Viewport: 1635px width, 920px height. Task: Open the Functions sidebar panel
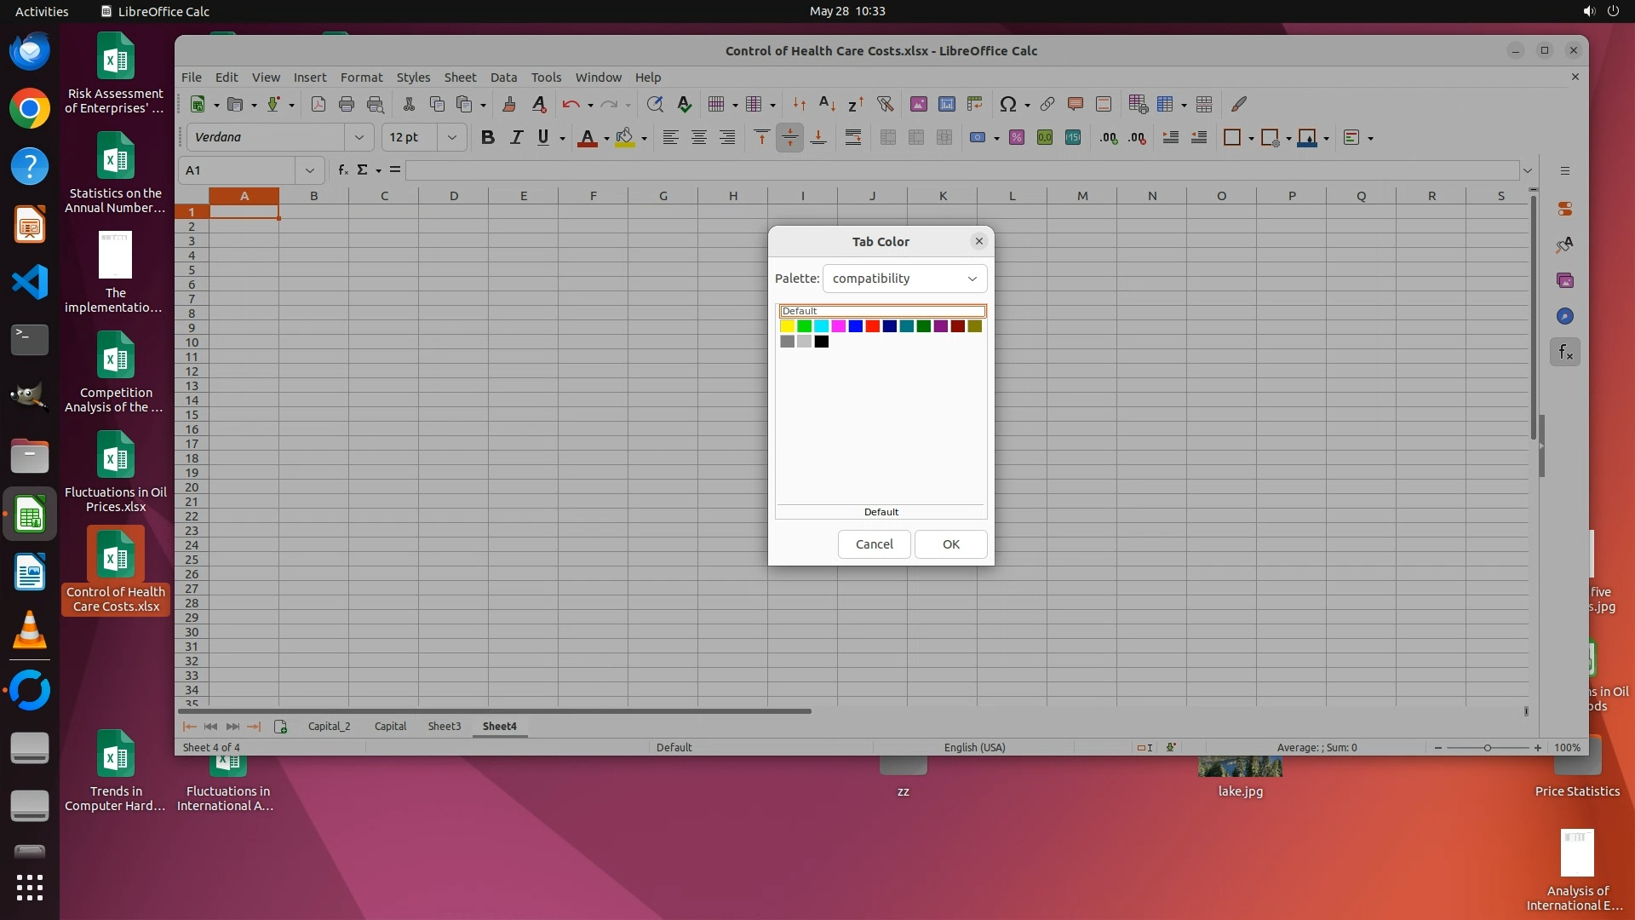coord(1565,352)
